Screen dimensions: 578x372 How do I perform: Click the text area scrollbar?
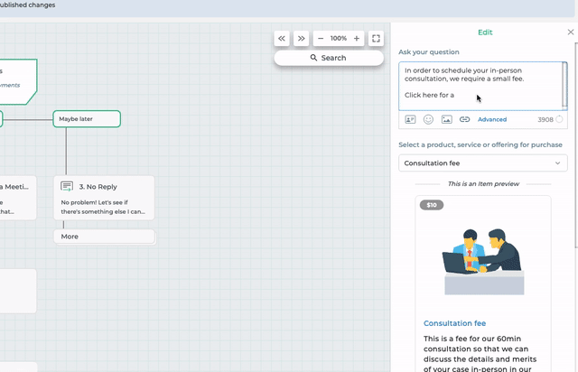564,86
